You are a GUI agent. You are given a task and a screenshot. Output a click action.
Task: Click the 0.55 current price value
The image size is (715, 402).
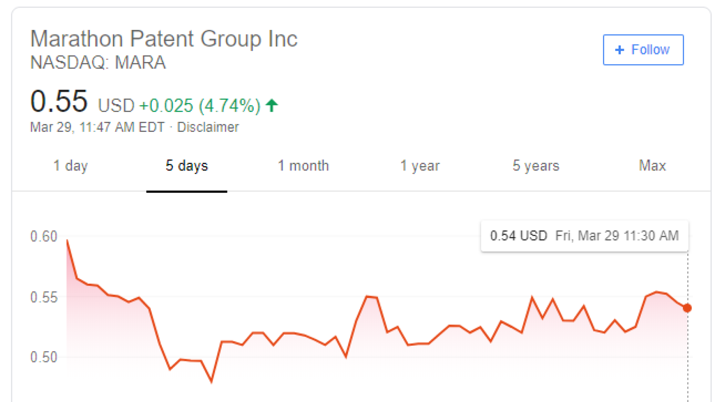59,101
